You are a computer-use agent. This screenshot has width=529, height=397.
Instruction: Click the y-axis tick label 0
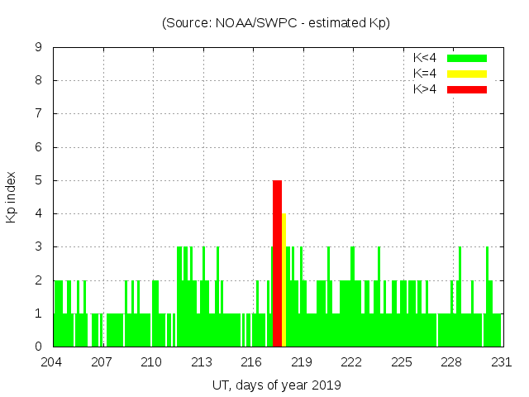tap(39, 347)
